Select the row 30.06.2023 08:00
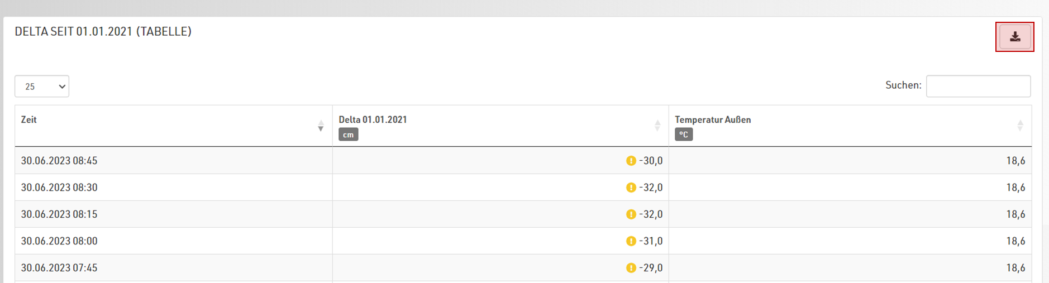The image size is (1049, 283). click(523, 241)
